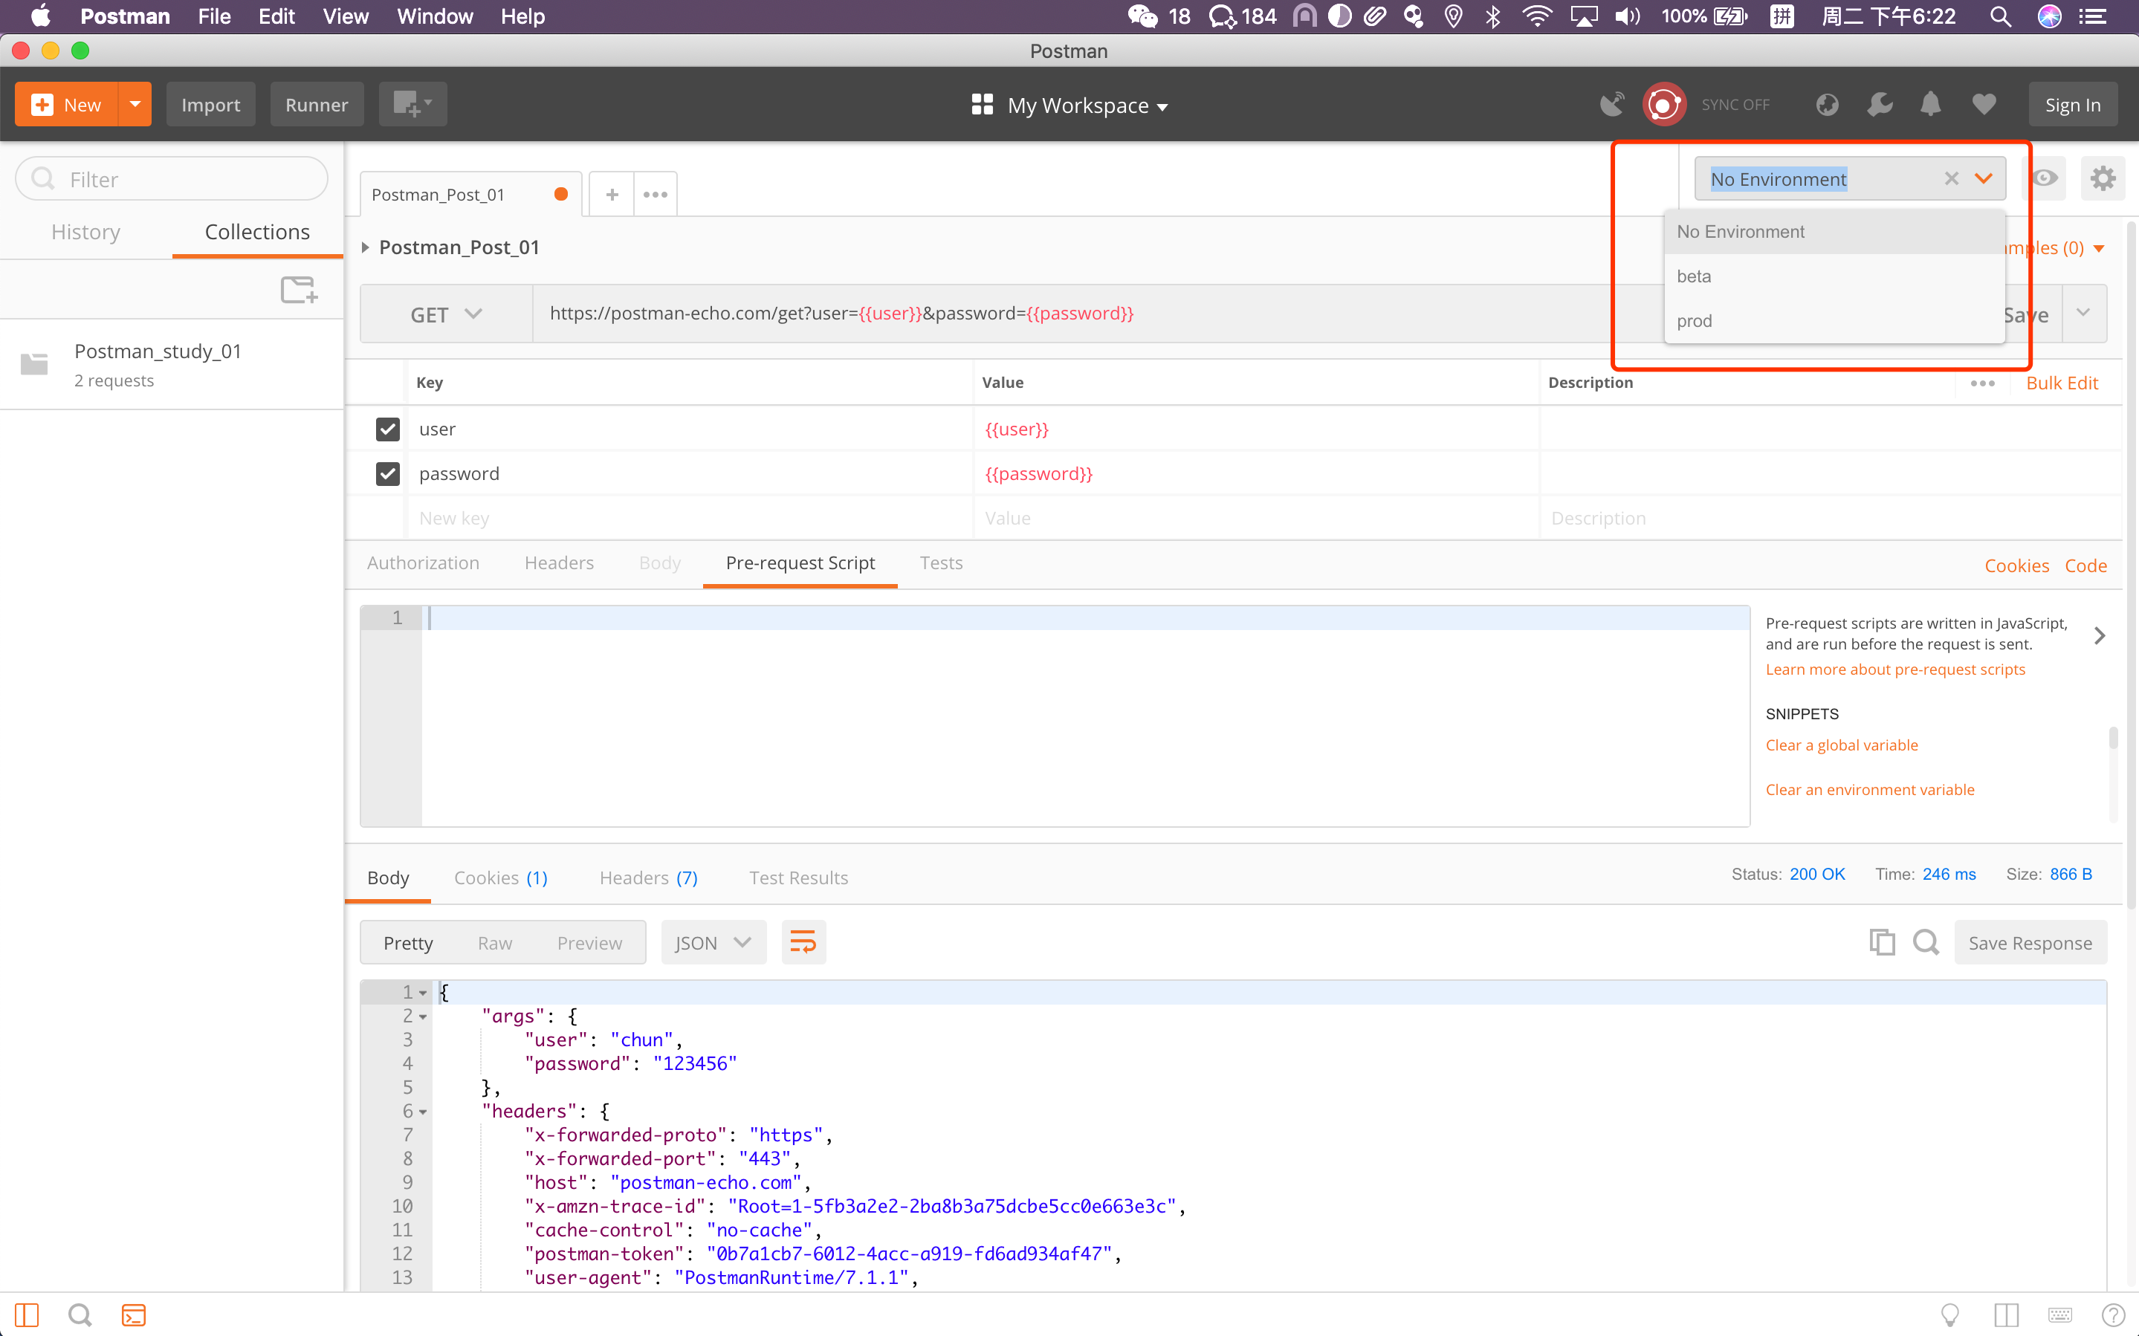Screen dimensions: 2139x1336
Task: Open notifications bell icon
Action: point(1930,104)
